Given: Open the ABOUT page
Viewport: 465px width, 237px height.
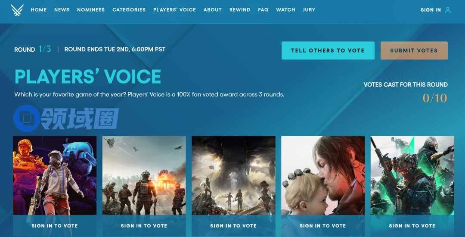Looking at the screenshot, I should [x=213, y=10].
